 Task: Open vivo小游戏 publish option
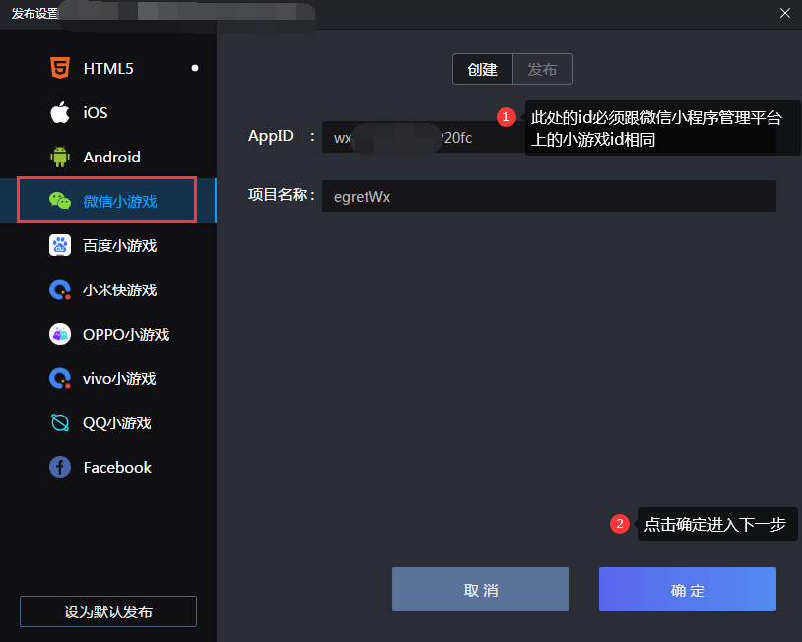pos(108,378)
